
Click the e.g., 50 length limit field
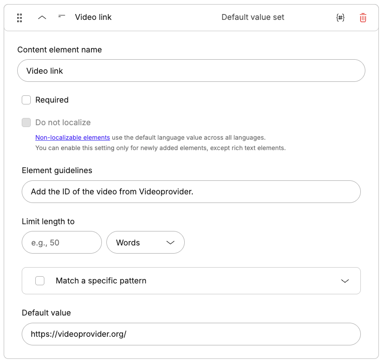(x=62, y=242)
